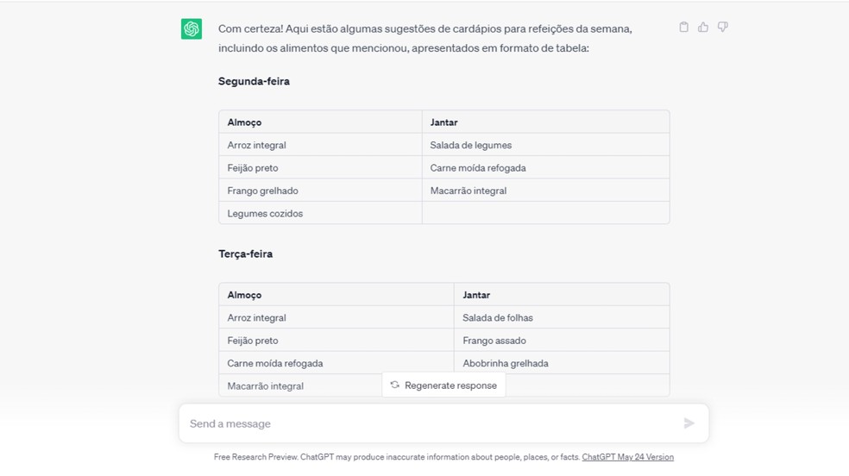The height and width of the screenshot is (476, 849).
Task: Select Almoço header in Segunda-feira table
Action: (244, 122)
